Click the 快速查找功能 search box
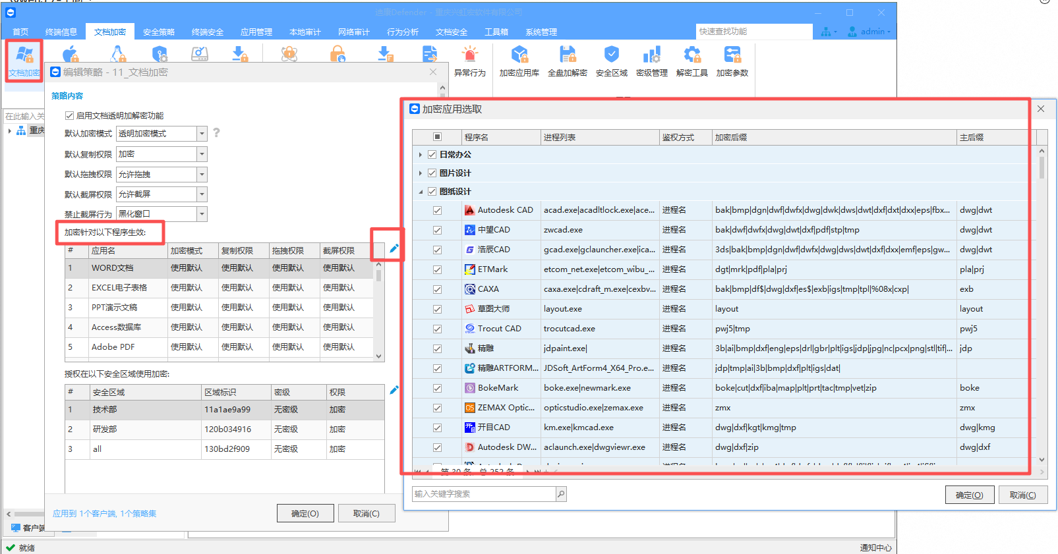The image size is (1058, 554). [x=754, y=32]
